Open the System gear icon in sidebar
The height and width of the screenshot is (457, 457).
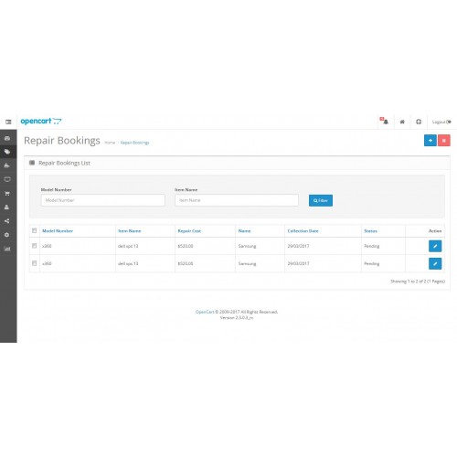[7, 235]
